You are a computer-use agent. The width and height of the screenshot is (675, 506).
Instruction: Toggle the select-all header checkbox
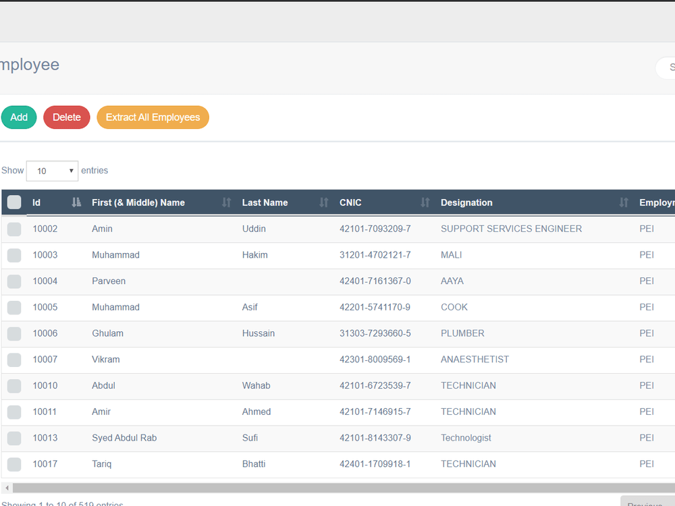click(14, 202)
